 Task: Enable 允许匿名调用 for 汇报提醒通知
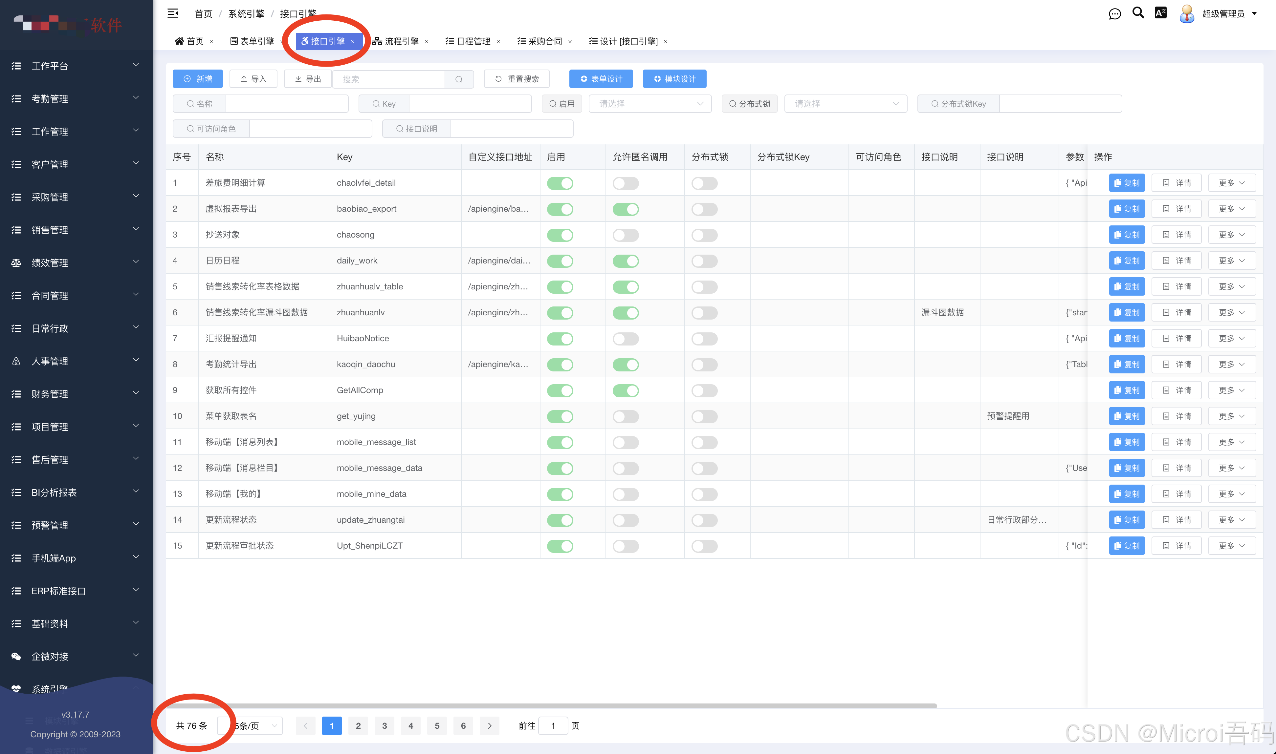coord(625,339)
